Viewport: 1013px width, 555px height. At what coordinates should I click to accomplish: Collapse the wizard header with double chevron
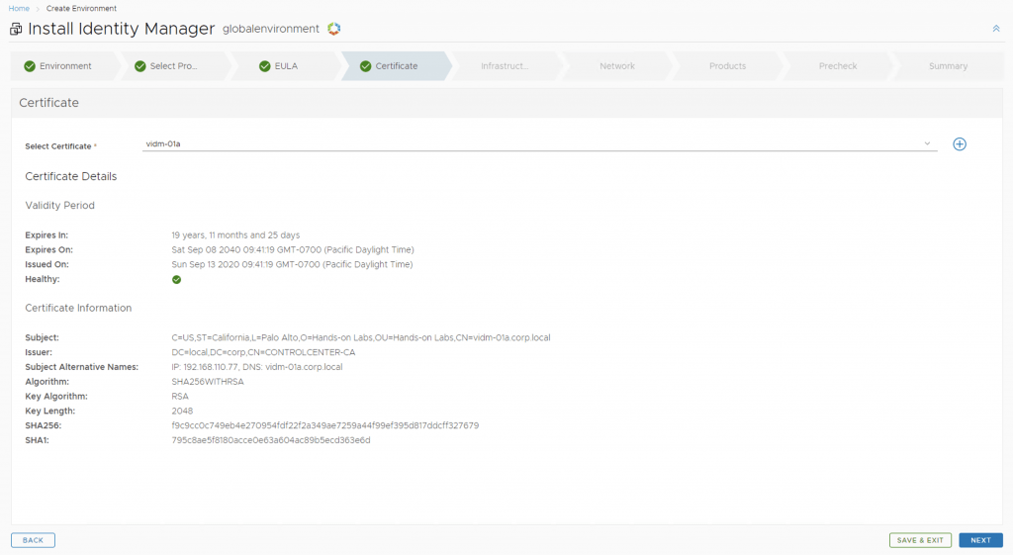click(x=996, y=29)
